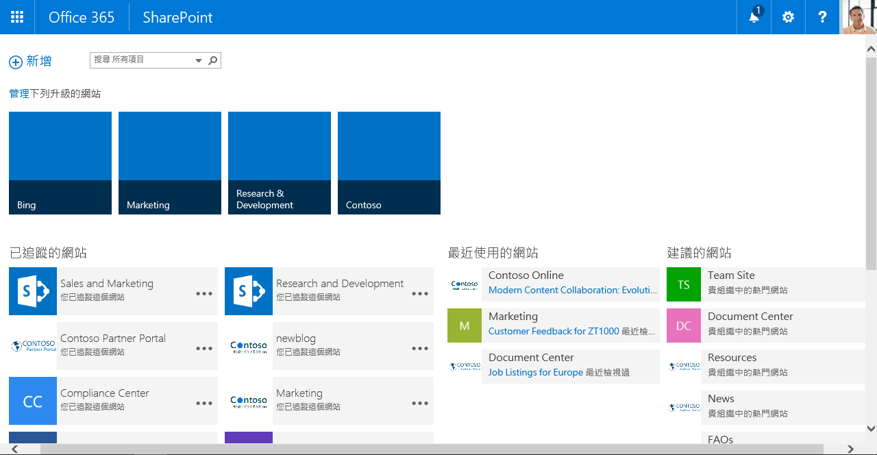Open the settings gear icon
This screenshot has height=455, width=877.
(787, 17)
